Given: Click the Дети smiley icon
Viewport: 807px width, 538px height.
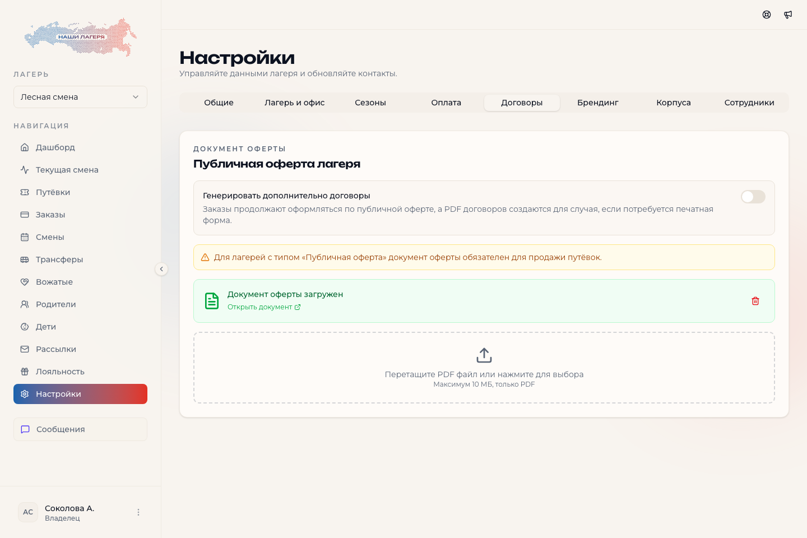Looking at the screenshot, I should click(x=25, y=327).
